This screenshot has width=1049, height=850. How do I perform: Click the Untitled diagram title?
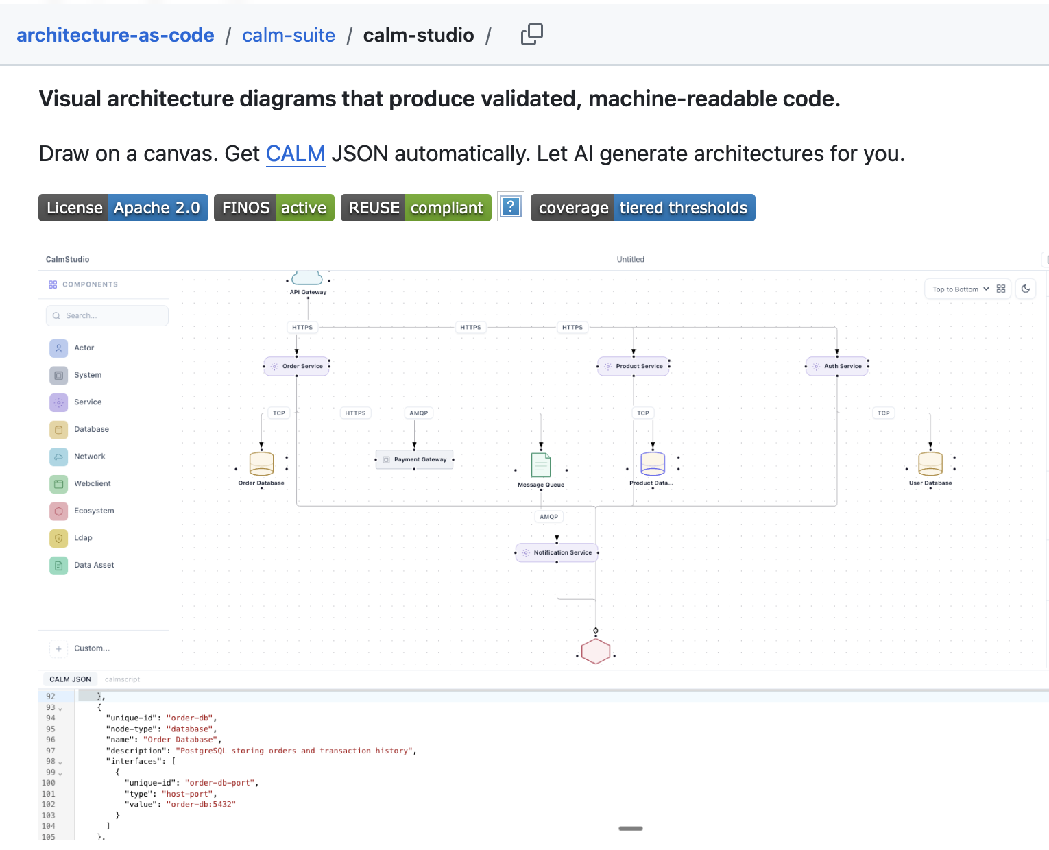point(630,259)
